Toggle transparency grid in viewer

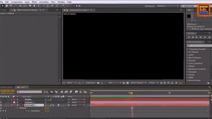128,83
